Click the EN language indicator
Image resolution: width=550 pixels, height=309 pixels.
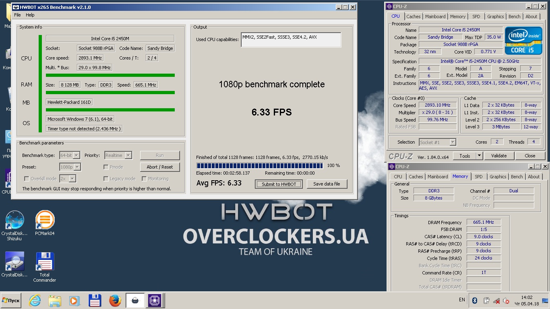tap(462, 300)
